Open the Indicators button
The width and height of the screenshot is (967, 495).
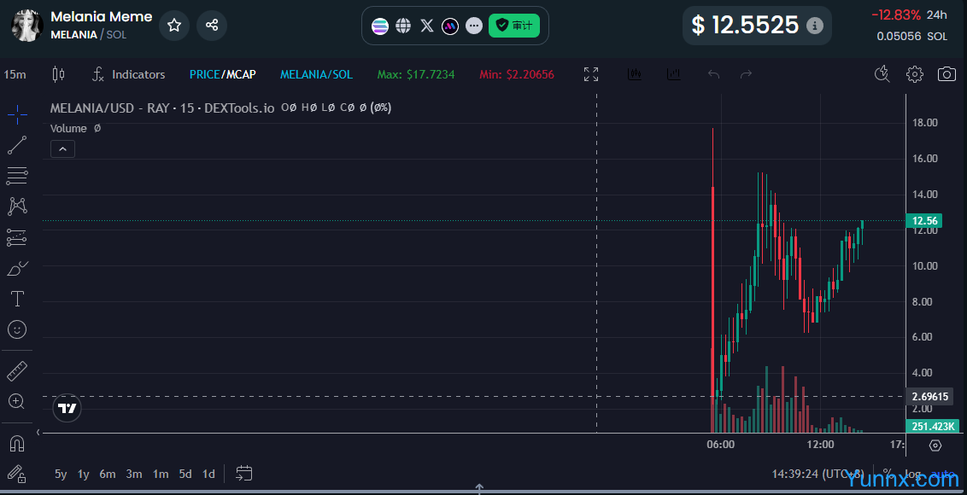129,74
